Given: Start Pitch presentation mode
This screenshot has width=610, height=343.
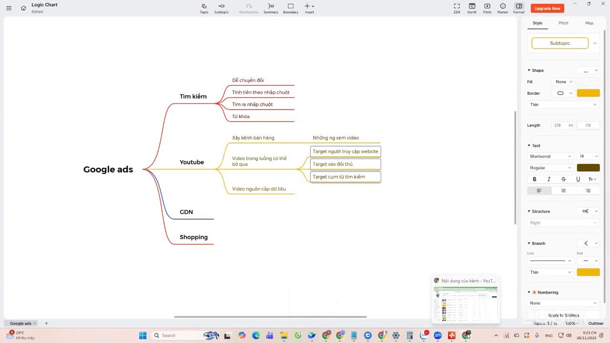Looking at the screenshot, I should coord(487,8).
